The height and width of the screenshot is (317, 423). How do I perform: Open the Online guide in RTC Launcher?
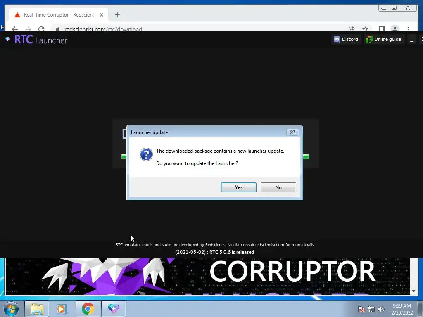[x=384, y=39]
